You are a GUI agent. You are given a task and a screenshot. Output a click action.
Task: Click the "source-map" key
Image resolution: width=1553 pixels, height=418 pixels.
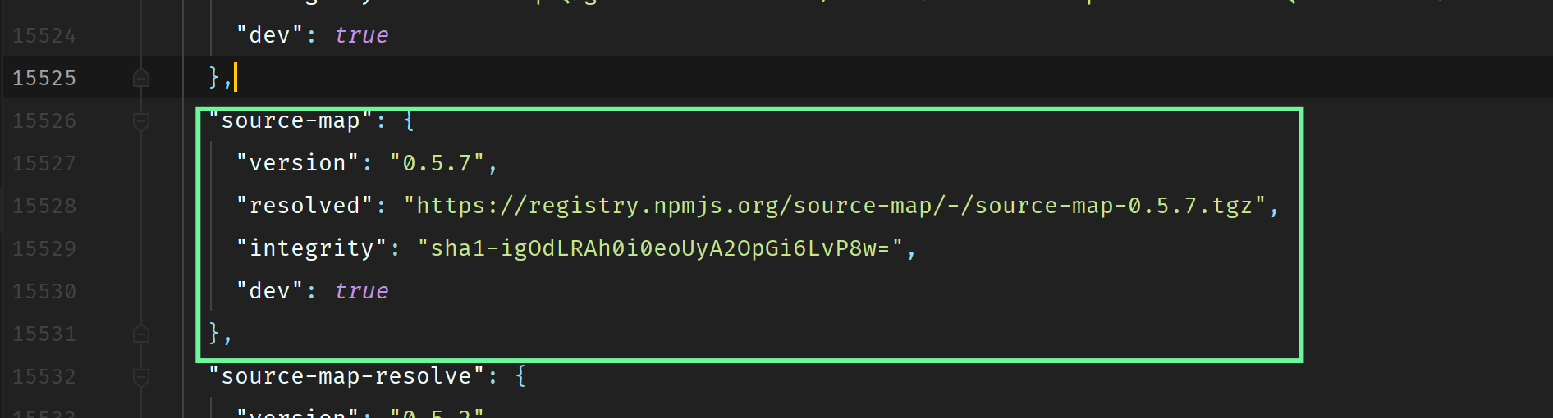coord(291,120)
